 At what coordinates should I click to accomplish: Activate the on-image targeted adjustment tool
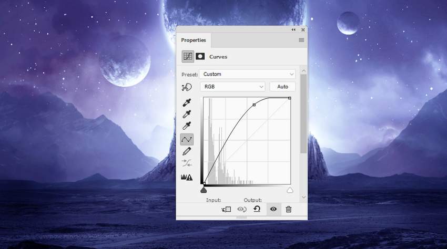tap(187, 87)
